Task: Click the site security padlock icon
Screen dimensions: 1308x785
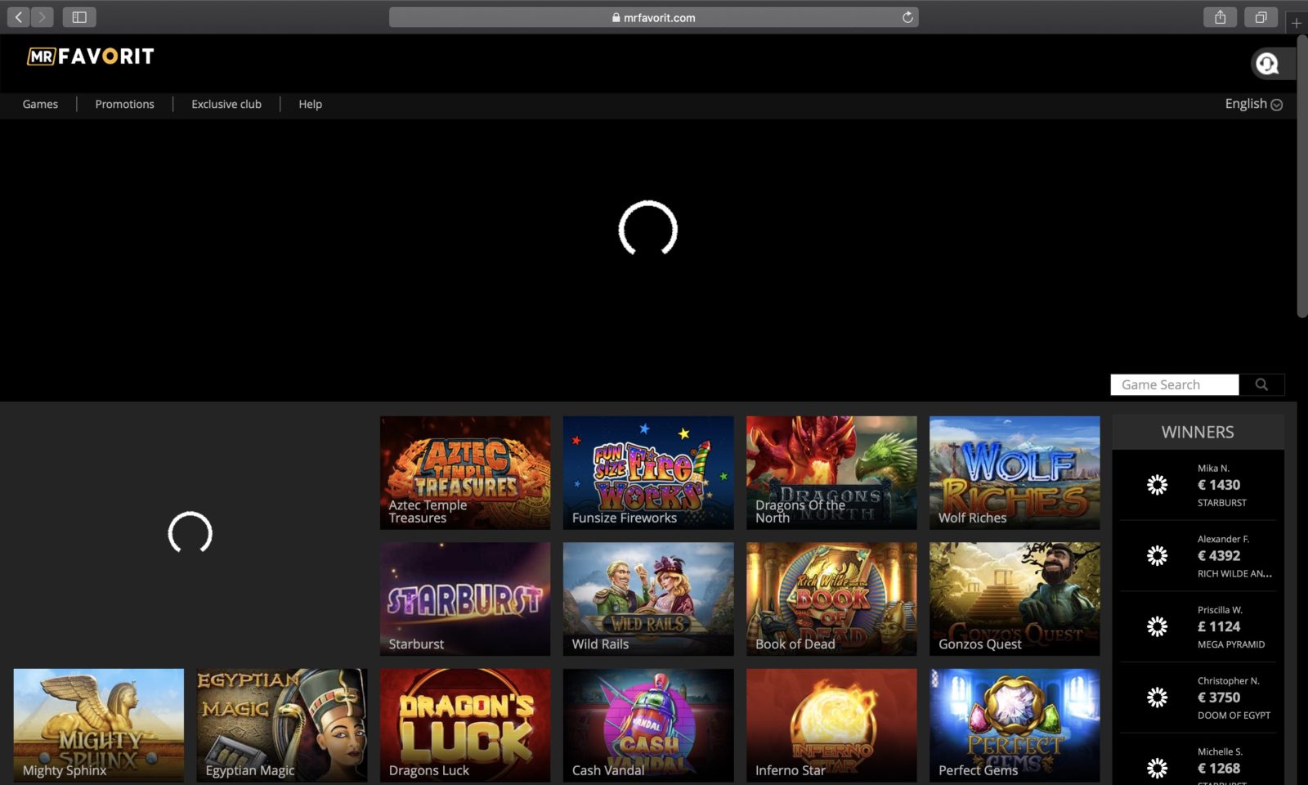Action: (615, 16)
